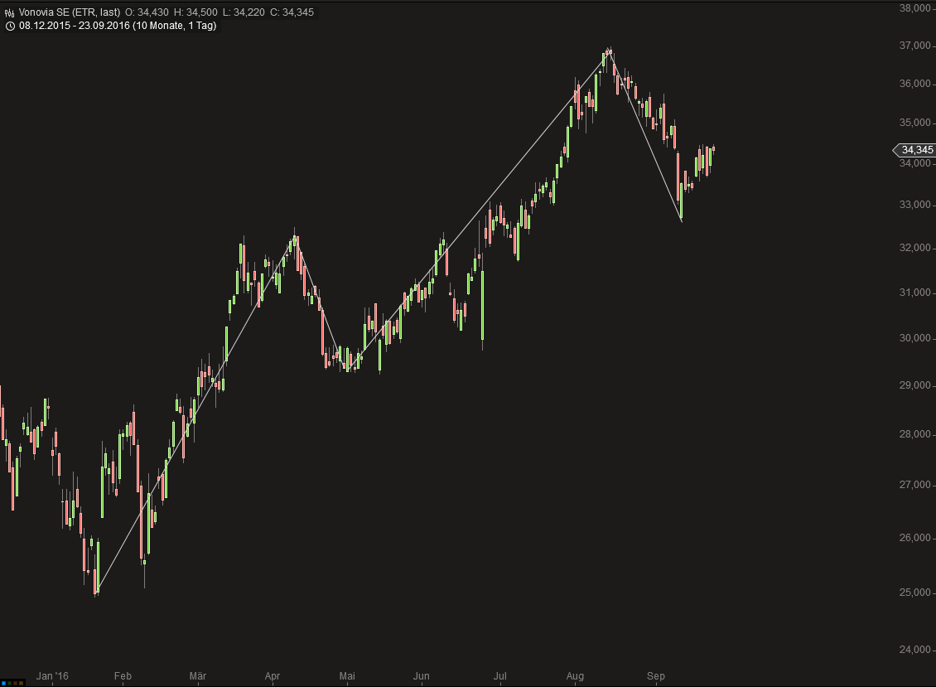The image size is (936, 687).
Task: Click the 32,000 price axis label
Action: tap(915, 247)
